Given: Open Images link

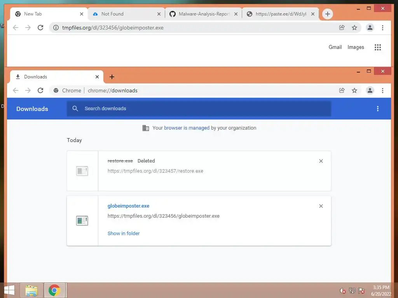Looking at the screenshot, I should 356,47.
